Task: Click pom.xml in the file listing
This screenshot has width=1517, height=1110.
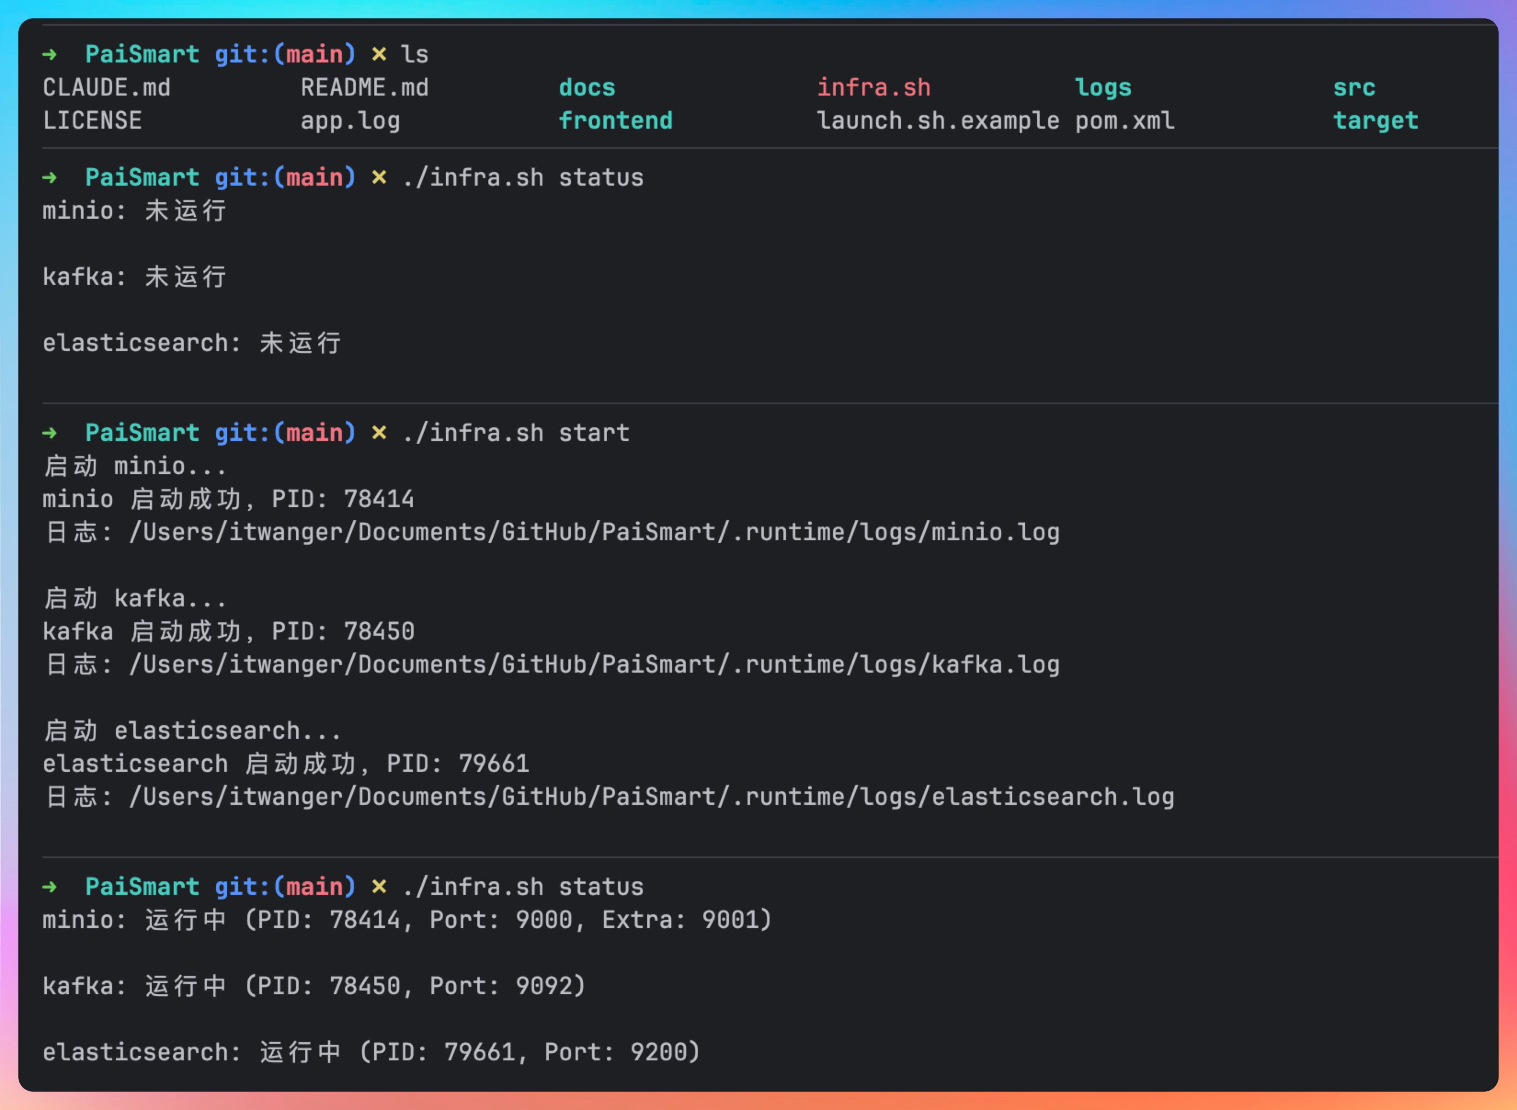Action: pyautogui.click(x=1124, y=120)
